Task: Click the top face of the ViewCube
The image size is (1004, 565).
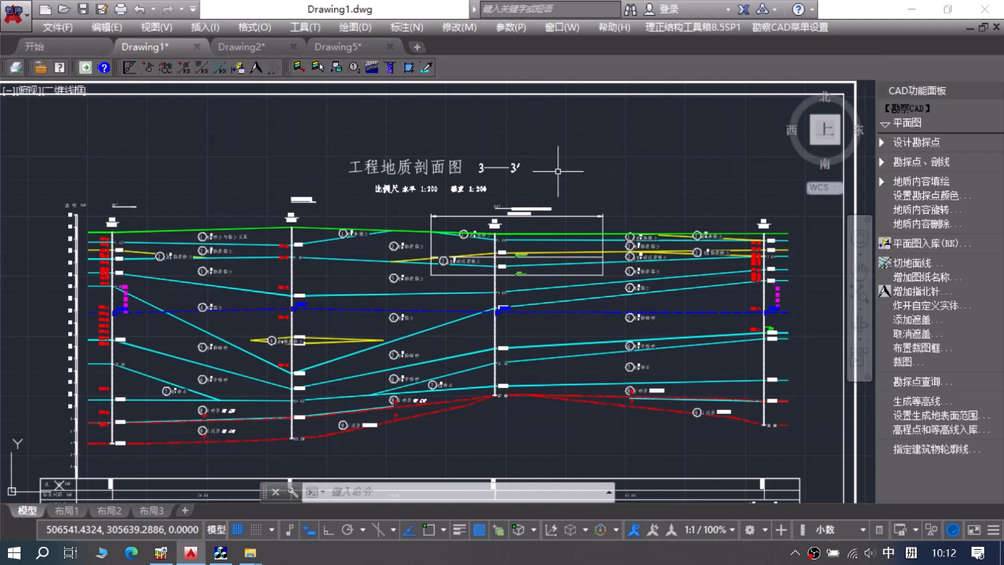Action: tap(825, 129)
